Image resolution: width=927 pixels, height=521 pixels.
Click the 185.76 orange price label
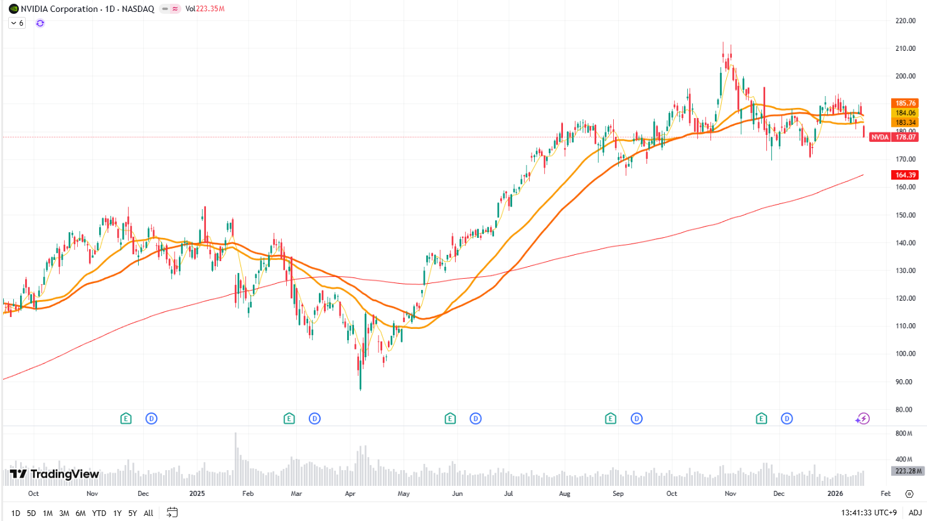click(905, 103)
